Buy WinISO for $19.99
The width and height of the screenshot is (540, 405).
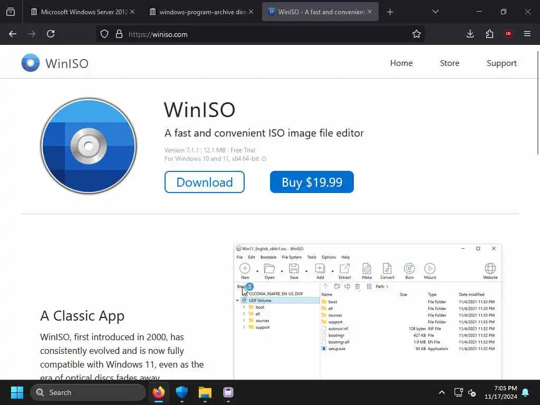312,182
